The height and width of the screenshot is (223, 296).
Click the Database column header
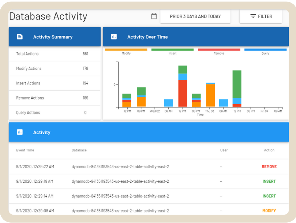(79, 150)
